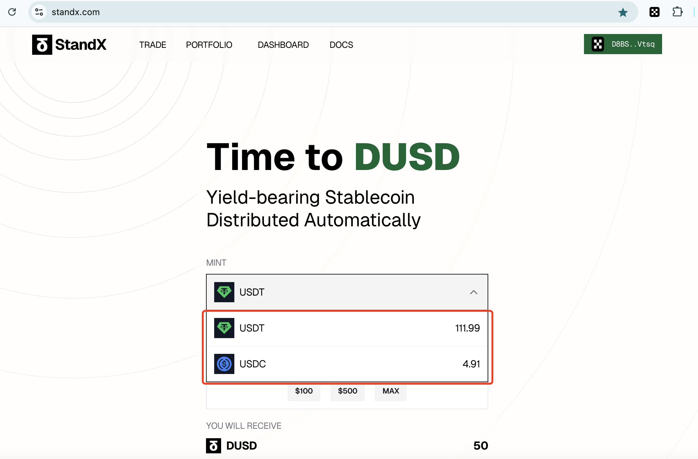
Task: Choose the $500 quick amount button
Action: [x=347, y=391]
